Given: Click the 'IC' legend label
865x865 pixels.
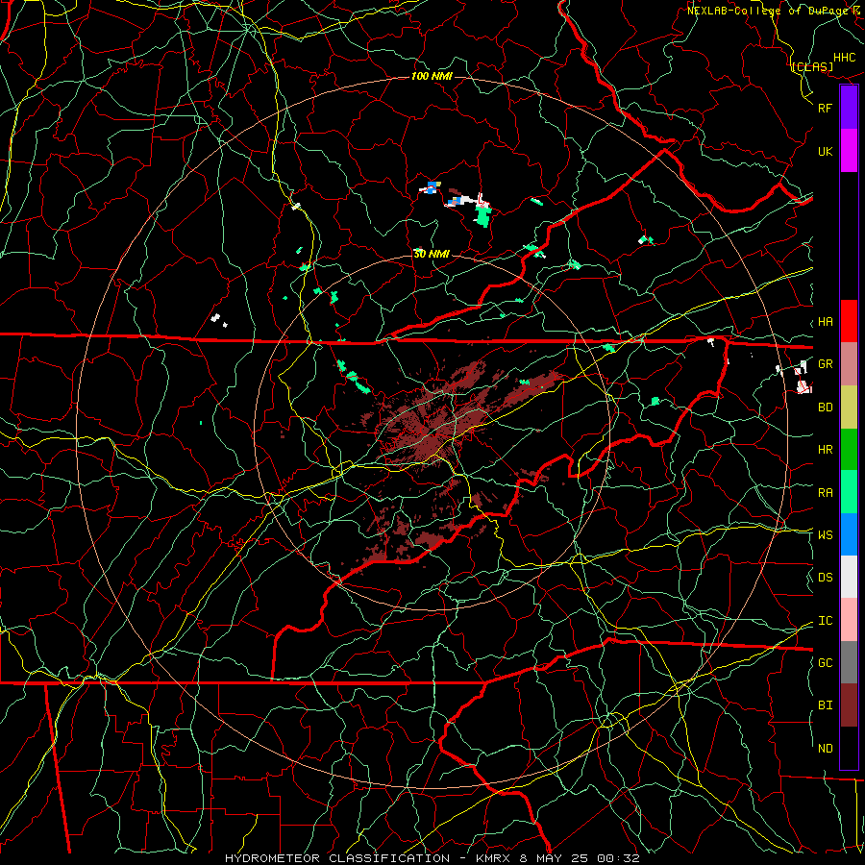Looking at the screenshot, I should coord(825,621).
